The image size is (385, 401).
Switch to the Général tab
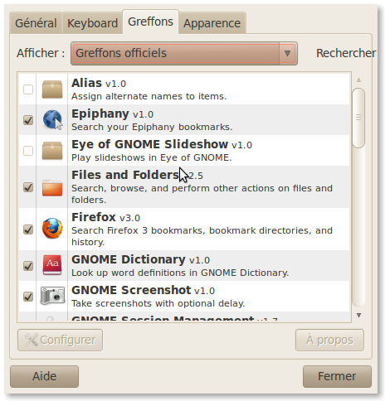pyautogui.click(x=36, y=23)
